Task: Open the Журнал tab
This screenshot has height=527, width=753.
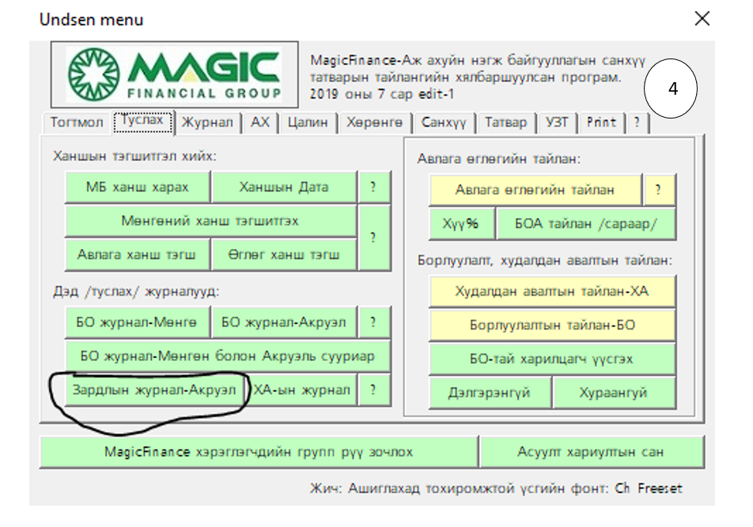Action: tap(207, 122)
